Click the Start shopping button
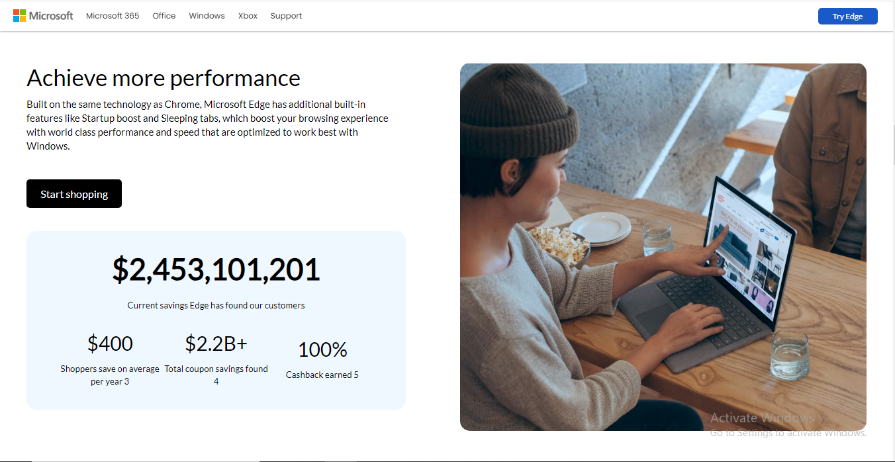895x462 pixels. pyautogui.click(x=74, y=194)
